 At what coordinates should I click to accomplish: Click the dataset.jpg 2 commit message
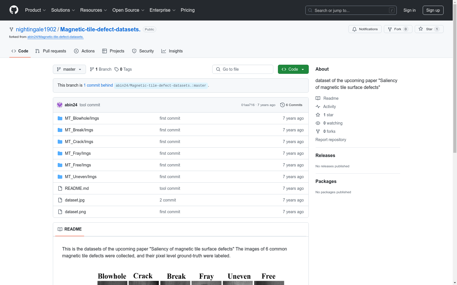(x=168, y=200)
